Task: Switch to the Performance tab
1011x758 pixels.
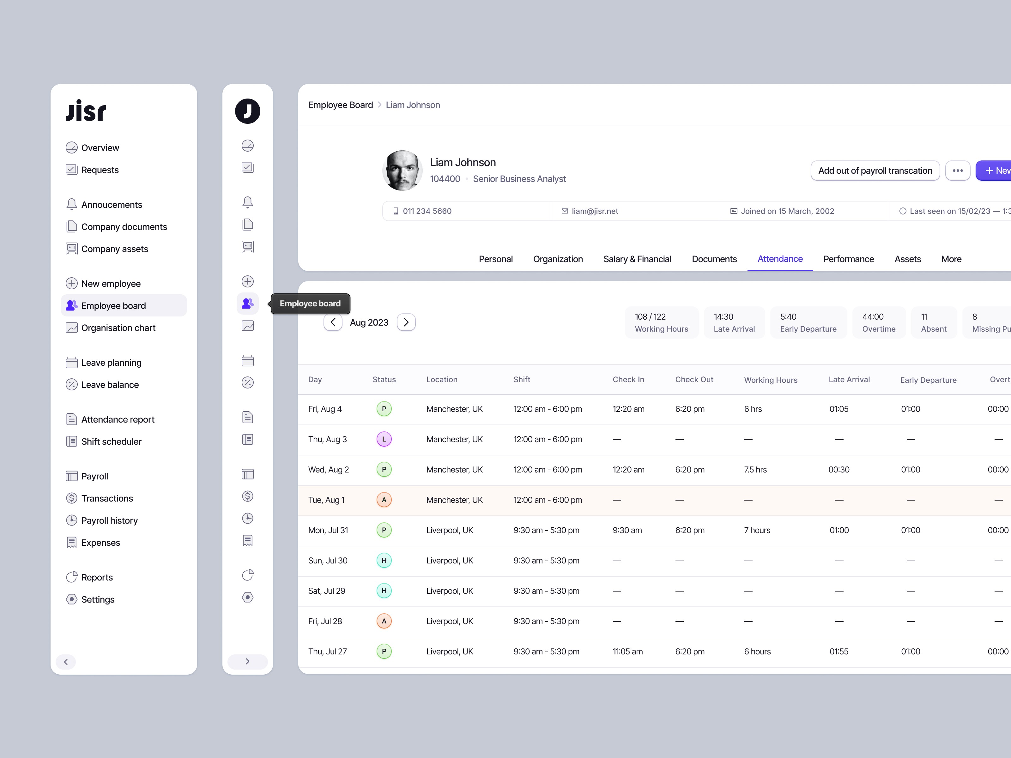Action: click(x=848, y=259)
